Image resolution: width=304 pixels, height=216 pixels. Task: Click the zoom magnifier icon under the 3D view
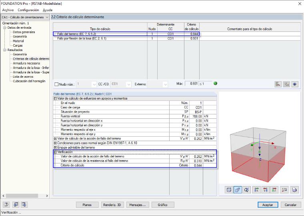(x=247, y=190)
